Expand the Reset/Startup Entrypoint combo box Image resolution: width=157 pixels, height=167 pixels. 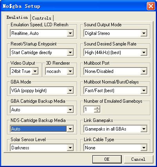pyautogui.click(x=70, y=53)
